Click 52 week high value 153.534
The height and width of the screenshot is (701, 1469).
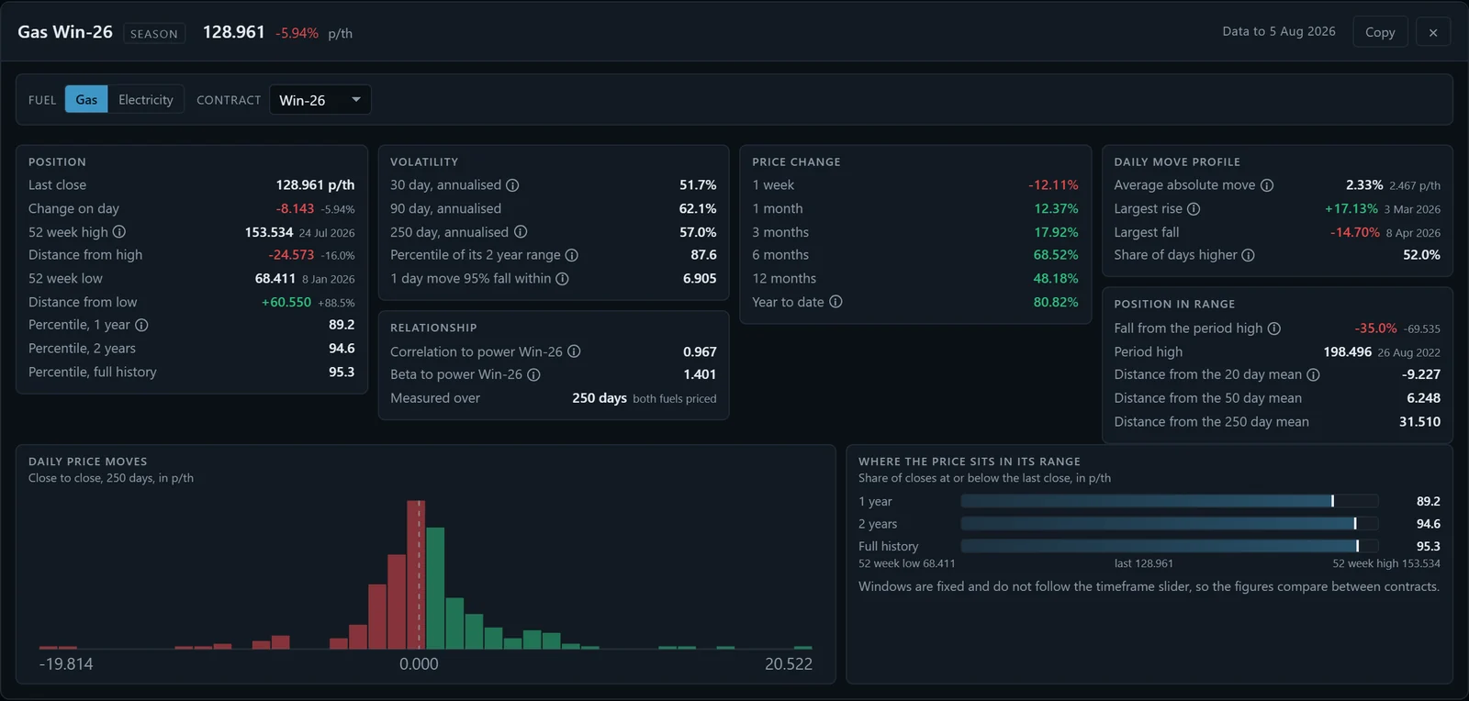point(269,232)
